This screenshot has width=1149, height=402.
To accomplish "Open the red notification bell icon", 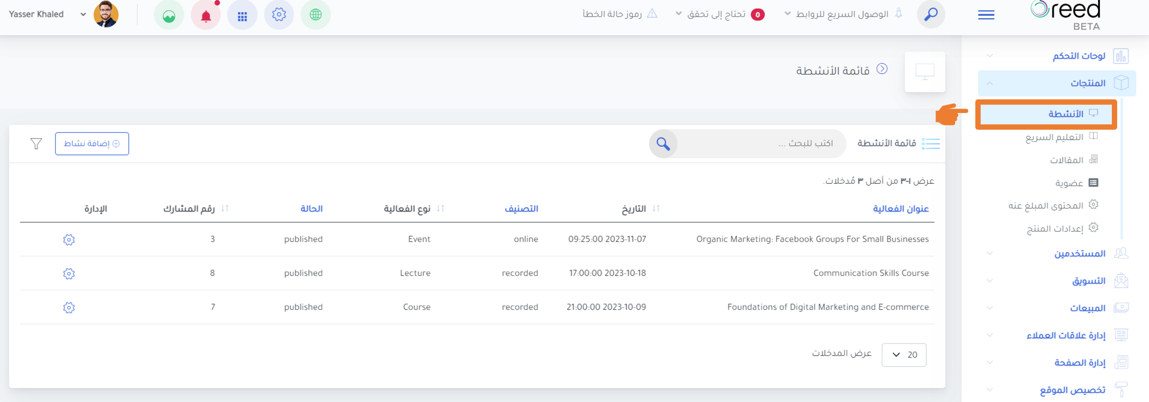I will tap(206, 16).
